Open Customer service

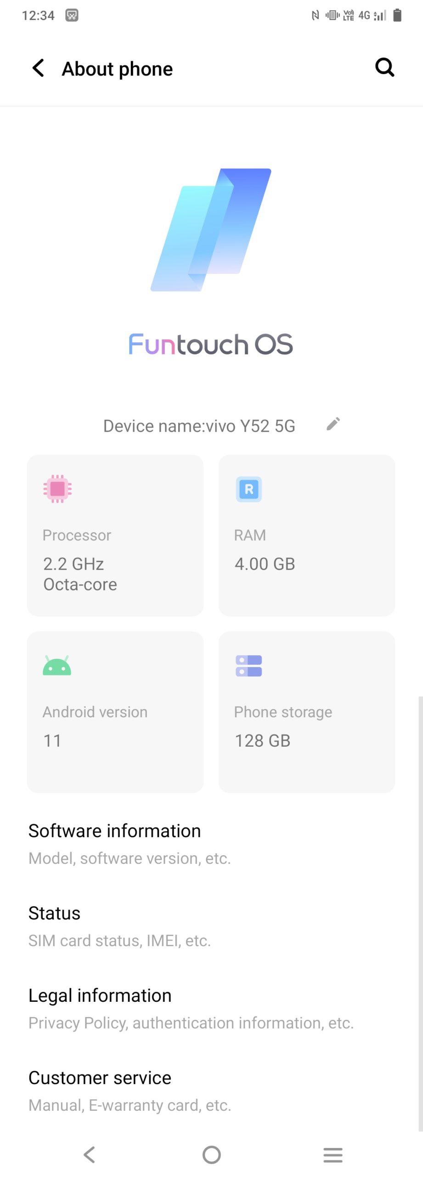(x=211, y=1091)
